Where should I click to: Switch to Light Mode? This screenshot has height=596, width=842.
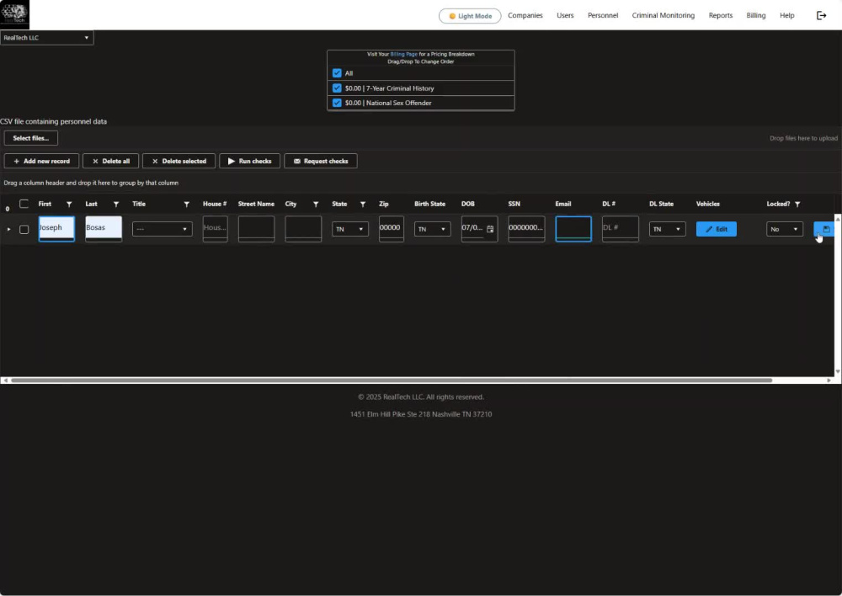(x=470, y=15)
